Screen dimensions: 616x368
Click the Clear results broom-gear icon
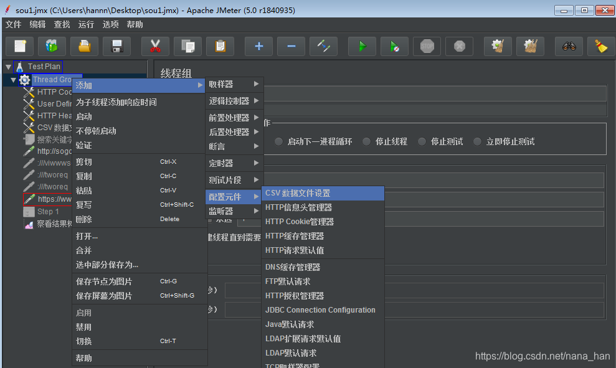coord(498,46)
